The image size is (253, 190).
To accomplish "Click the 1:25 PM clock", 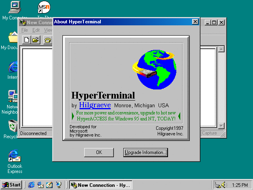I will [240, 185].
